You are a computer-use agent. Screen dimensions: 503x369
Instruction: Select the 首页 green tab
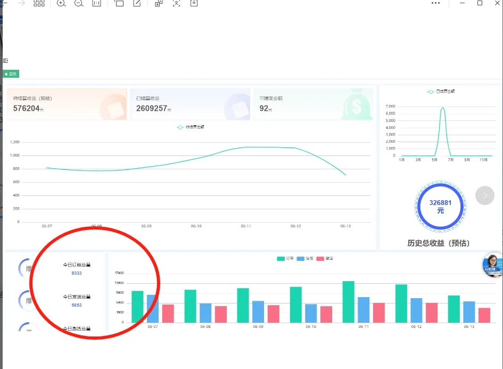pyautogui.click(x=11, y=74)
